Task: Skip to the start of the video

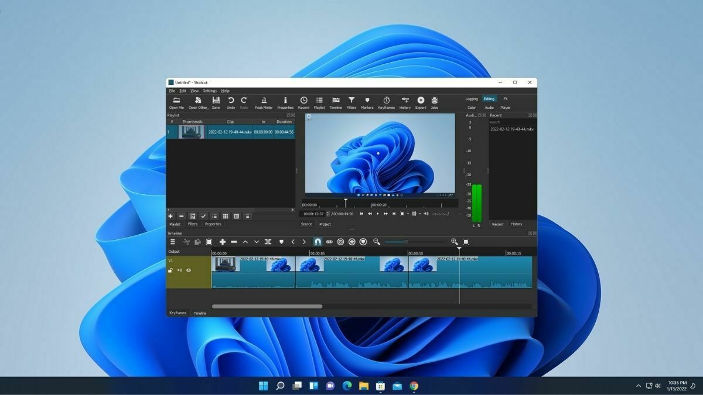Action: pyautogui.click(x=361, y=214)
